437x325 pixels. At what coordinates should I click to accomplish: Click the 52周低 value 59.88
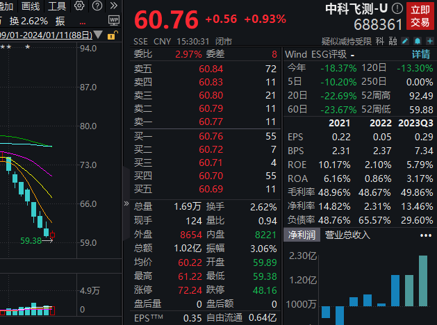click(421, 110)
